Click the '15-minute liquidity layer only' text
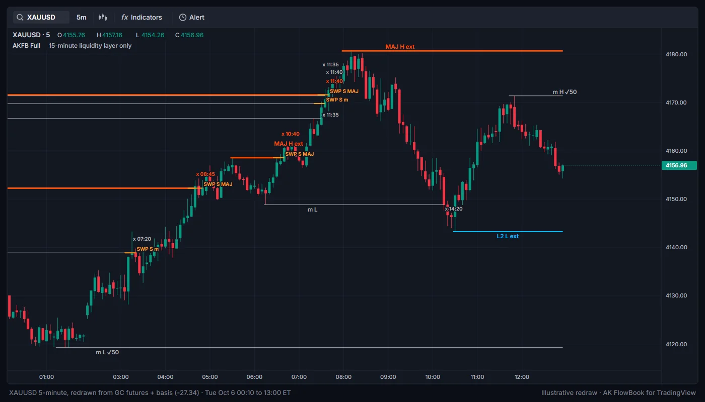705x402 pixels. point(90,45)
